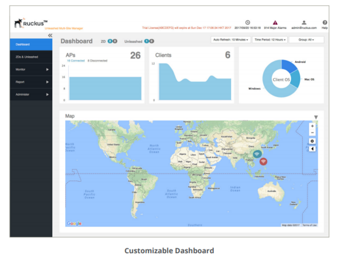Click the 8 Disconnected APs text

97,61
